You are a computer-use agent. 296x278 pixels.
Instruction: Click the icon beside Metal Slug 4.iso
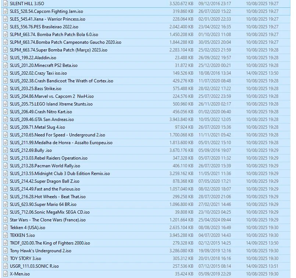tap(5, 127)
